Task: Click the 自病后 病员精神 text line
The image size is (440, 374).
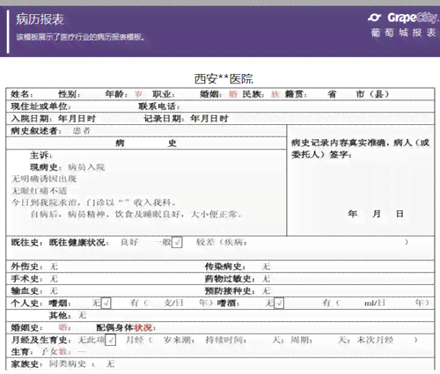Action: 136,215
